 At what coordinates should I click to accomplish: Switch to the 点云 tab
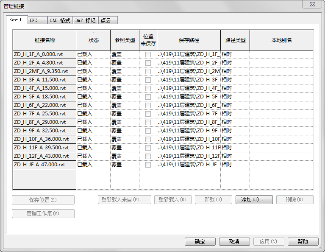(x=106, y=20)
